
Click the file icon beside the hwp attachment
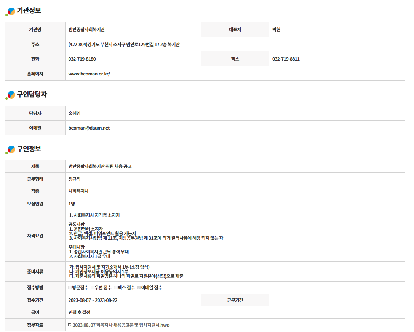pos(69,325)
